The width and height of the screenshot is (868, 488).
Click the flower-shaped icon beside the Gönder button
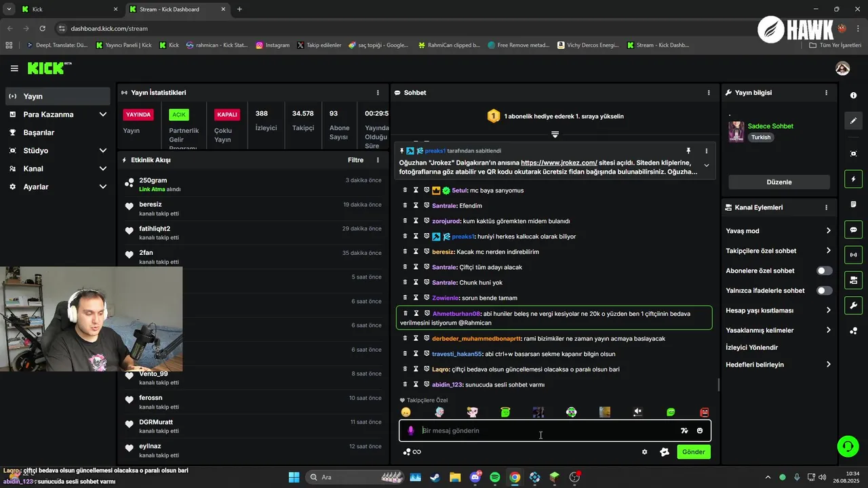click(665, 452)
